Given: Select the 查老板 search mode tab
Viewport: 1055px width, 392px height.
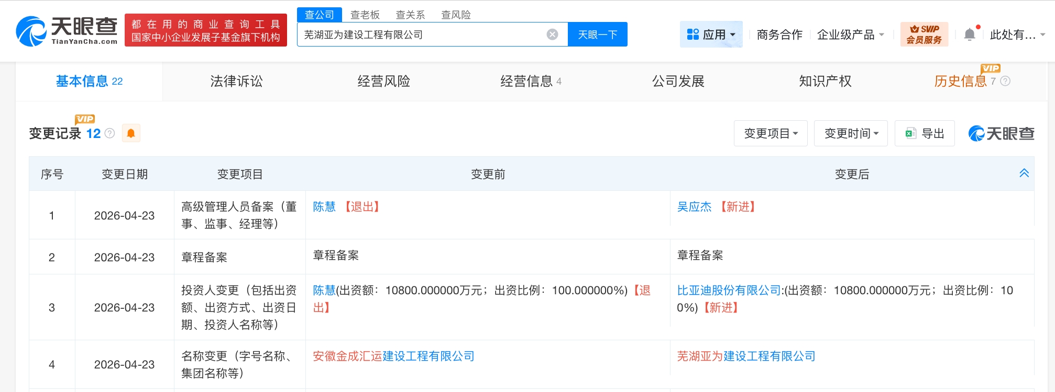Looking at the screenshot, I should [x=365, y=15].
